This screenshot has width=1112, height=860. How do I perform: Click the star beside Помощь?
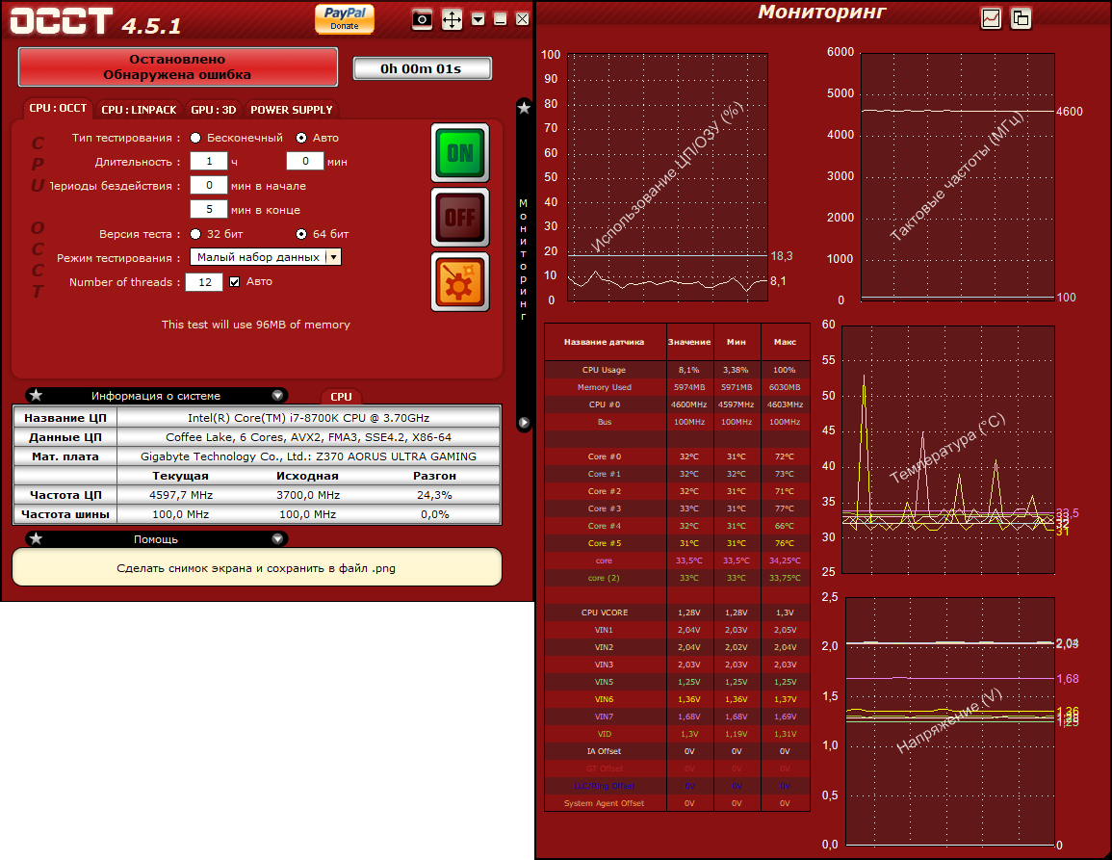[x=37, y=538]
